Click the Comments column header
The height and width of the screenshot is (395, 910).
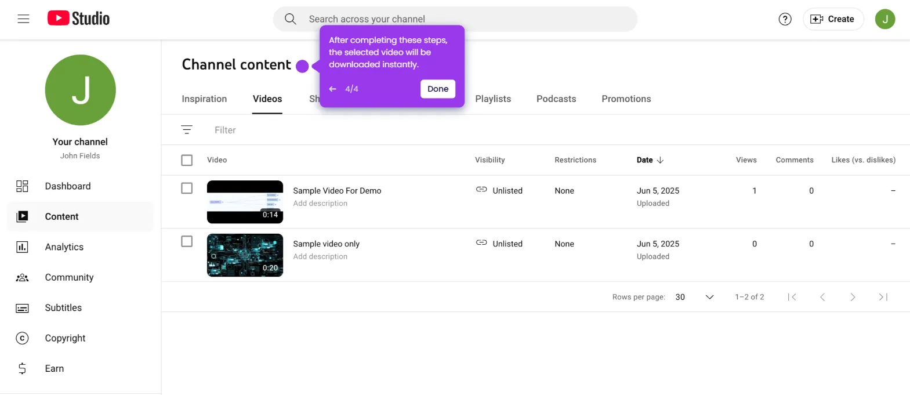coord(795,160)
